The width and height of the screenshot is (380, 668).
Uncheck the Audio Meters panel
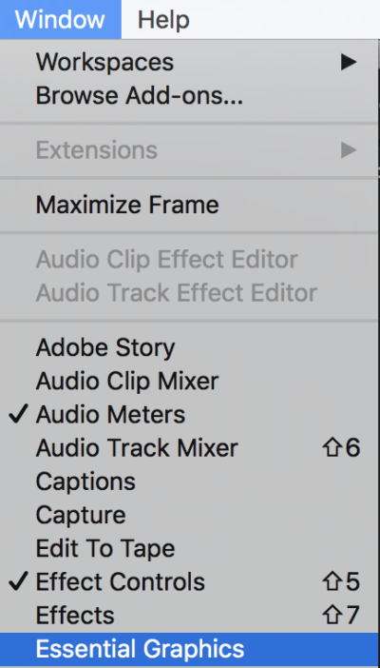coord(190,414)
